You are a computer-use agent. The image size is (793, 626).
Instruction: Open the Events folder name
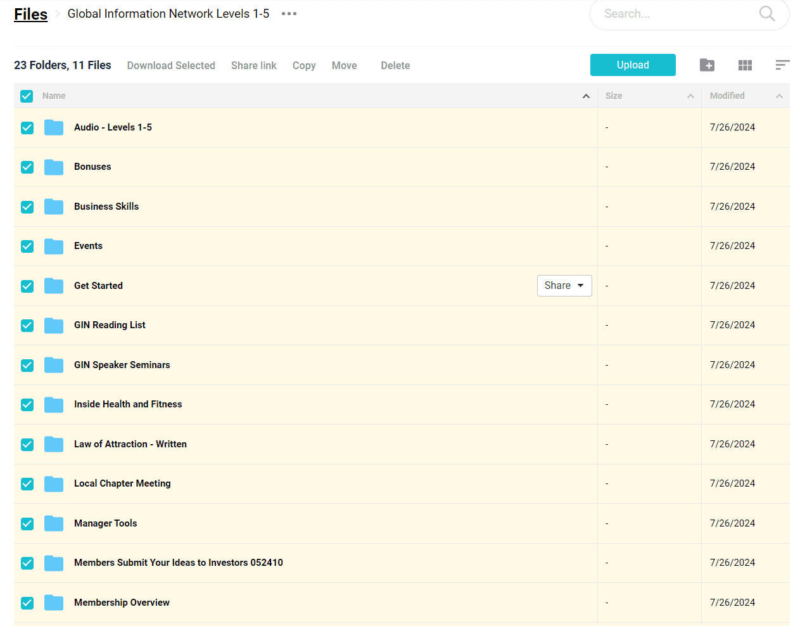pos(88,246)
